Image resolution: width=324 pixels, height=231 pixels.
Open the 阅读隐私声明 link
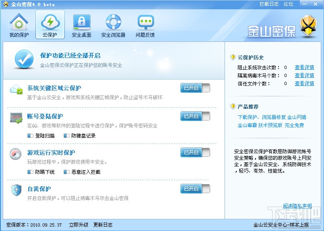pyautogui.click(x=297, y=206)
